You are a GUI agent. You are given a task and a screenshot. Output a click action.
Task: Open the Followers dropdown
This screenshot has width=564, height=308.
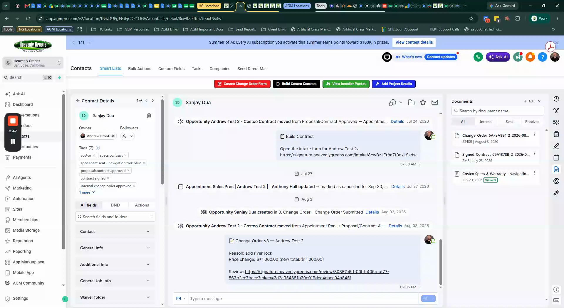click(x=127, y=136)
